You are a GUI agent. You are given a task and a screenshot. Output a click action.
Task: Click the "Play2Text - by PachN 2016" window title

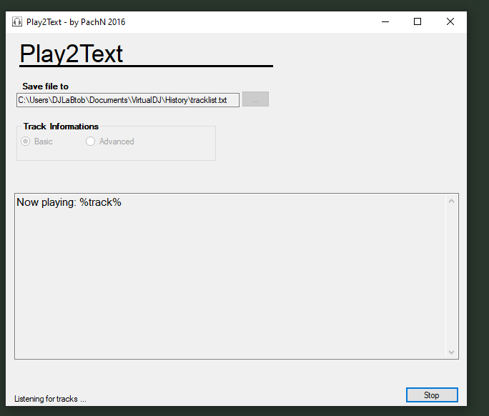[76, 22]
